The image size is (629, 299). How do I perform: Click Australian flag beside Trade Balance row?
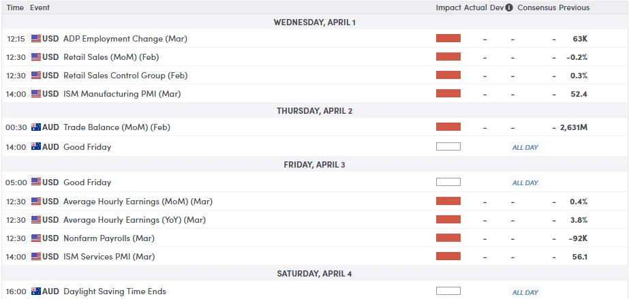36,127
